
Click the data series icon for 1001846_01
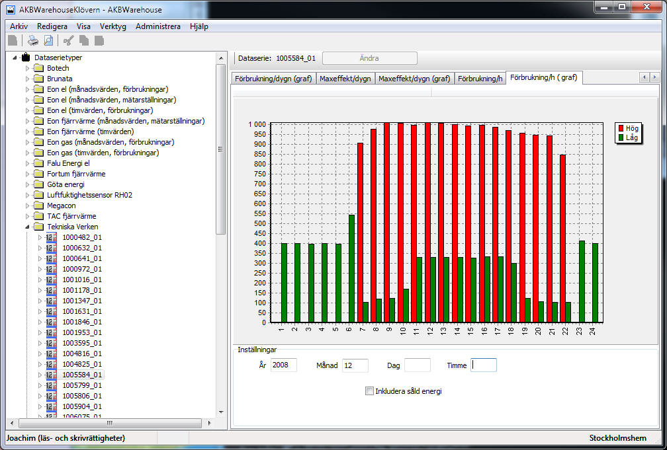[52, 322]
